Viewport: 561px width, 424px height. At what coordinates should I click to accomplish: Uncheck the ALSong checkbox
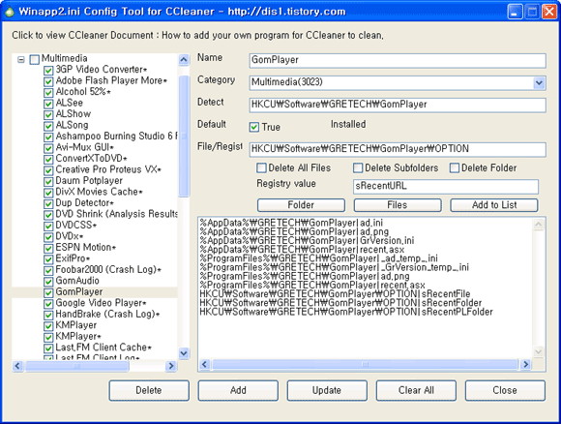(48, 126)
